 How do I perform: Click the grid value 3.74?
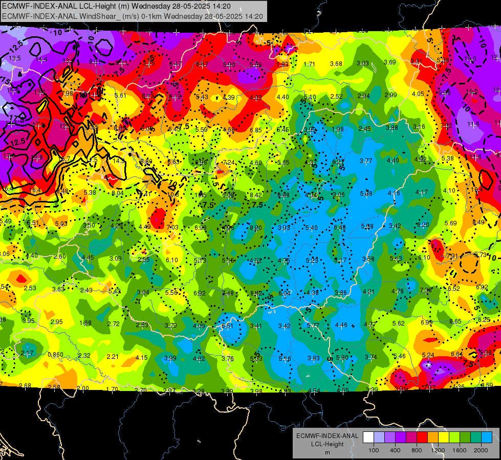(x=371, y=357)
